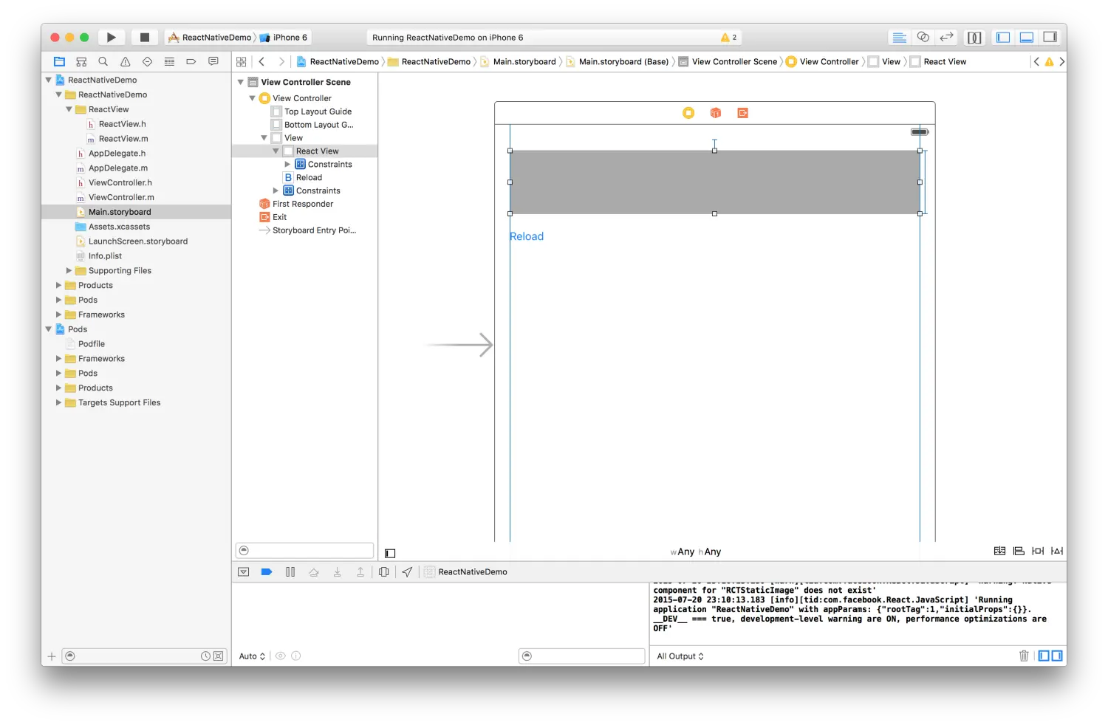Viewport: 1108px width, 725px height.
Task: Collapse the React View outline item
Action: click(x=276, y=151)
